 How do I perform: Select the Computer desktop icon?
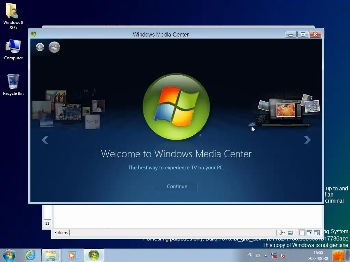coord(13,50)
